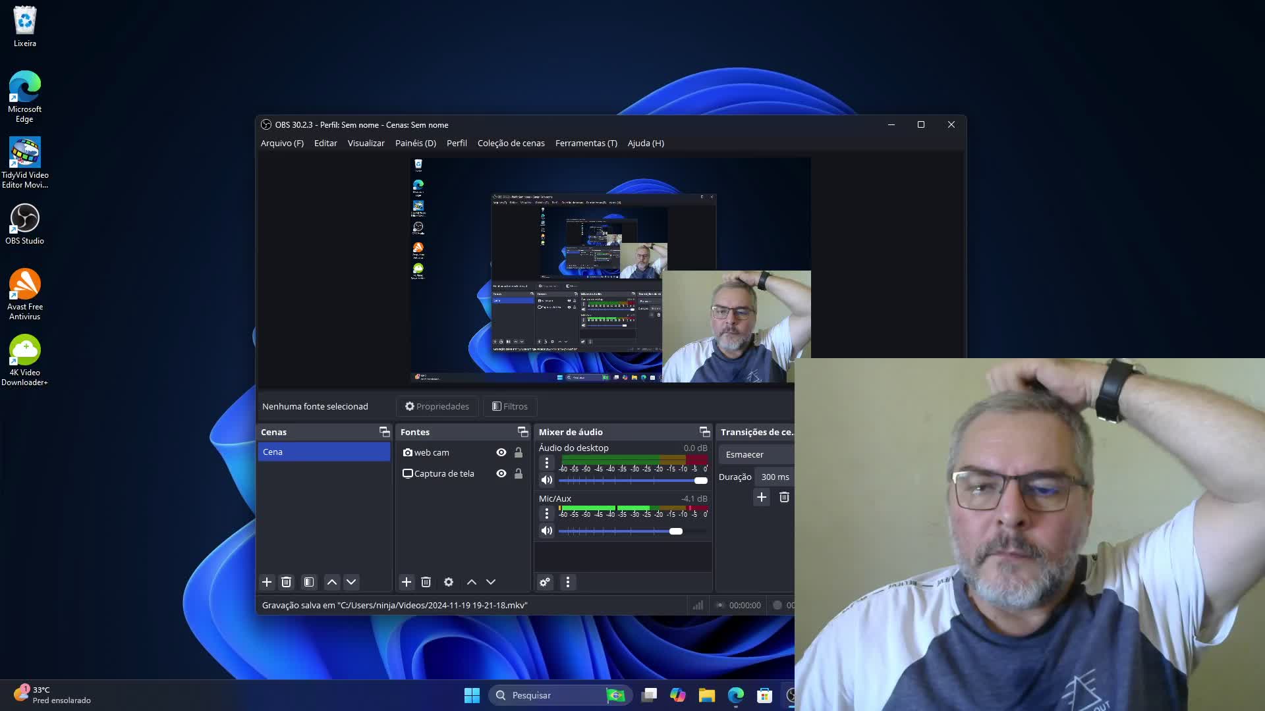Open the Coleção de cenas menu

pos(511,143)
